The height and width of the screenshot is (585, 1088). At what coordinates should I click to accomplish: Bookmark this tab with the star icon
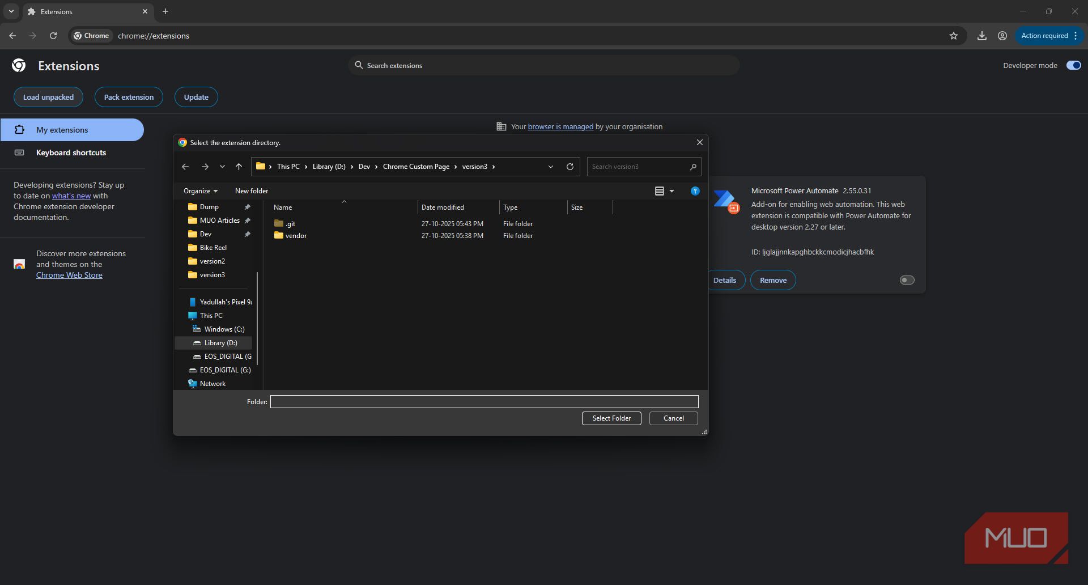[954, 36]
